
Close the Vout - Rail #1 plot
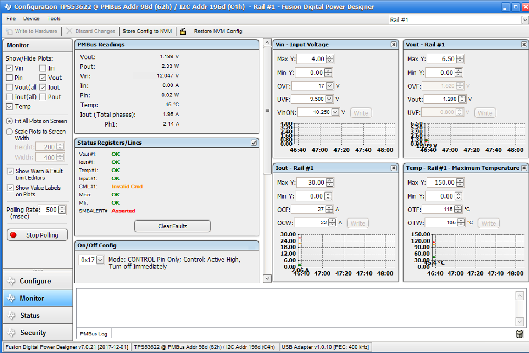coord(523,45)
